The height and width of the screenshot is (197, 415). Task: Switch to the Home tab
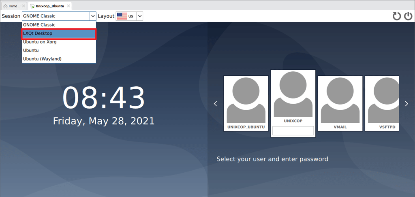point(13,6)
